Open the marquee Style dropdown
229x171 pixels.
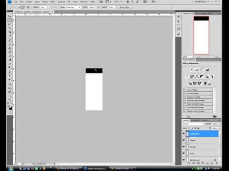point(73,7)
